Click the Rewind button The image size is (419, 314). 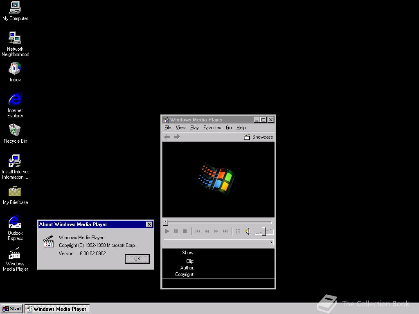coord(207,231)
